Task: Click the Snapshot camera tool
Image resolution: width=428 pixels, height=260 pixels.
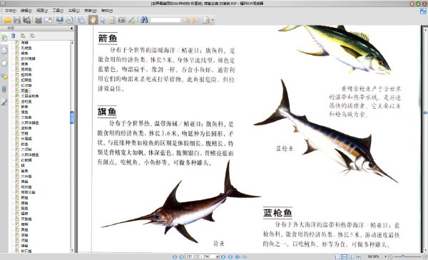Action: click(x=122, y=20)
